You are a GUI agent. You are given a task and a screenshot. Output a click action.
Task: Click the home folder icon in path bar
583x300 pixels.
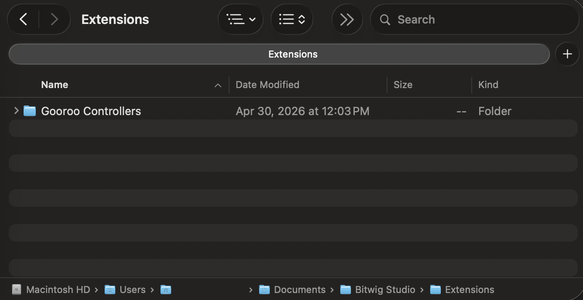tap(166, 290)
